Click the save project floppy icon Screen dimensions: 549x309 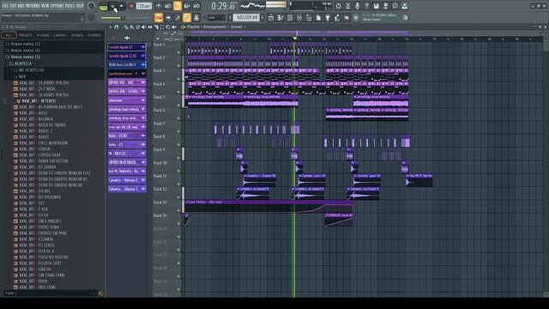376,6
